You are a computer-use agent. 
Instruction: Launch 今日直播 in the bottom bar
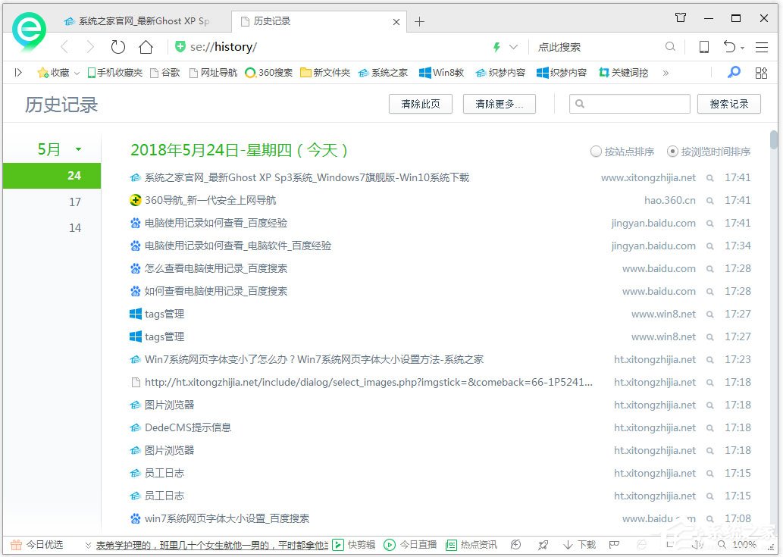click(x=406, y=544)
